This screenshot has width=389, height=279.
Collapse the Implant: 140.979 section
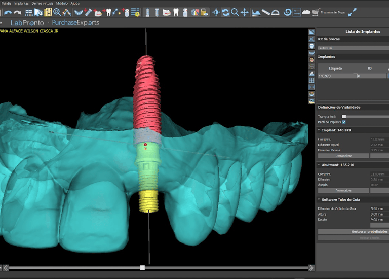pos(319,130)
